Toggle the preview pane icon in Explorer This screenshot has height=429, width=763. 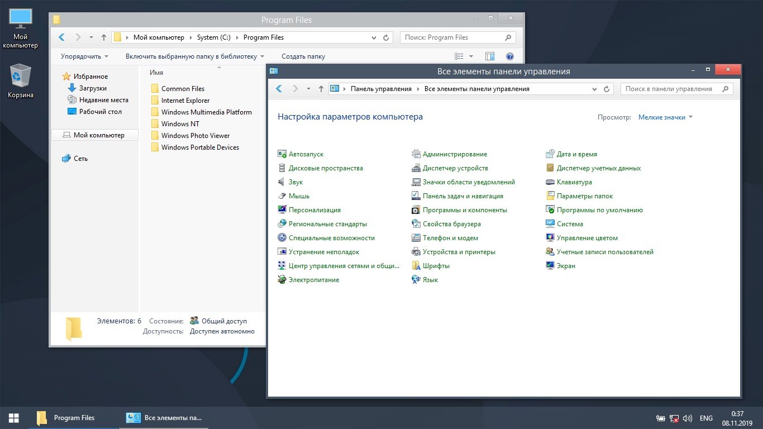pyautogui.click(x=490, y=56)
